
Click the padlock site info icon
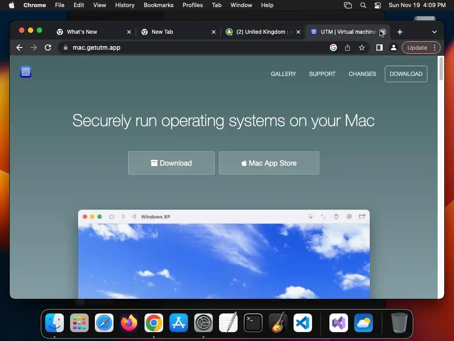66,48
